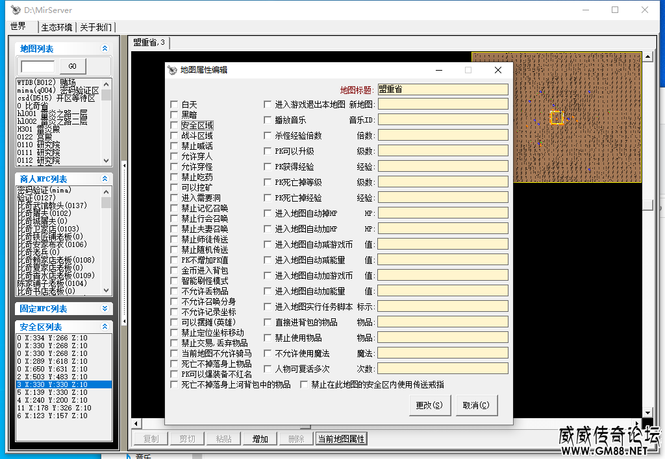Enable 杀怪经验倍数 checkbox
Screen dimensions: 665x459
pos(268,135)
